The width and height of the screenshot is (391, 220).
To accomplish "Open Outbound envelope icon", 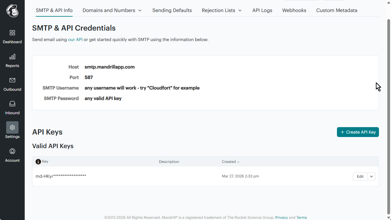I will 12,80.
